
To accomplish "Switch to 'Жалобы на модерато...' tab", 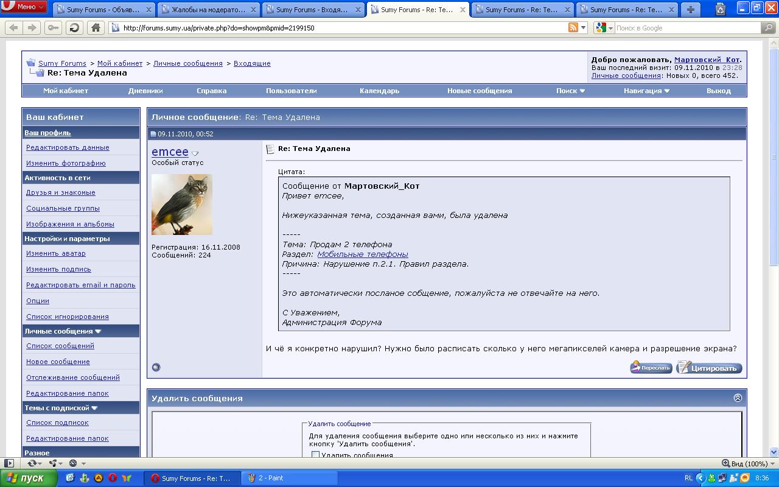I will (x=208, y=10).
